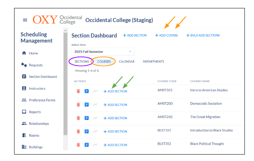Click the OXY Occidental College logo
Screen dimensions: 254x161
58,20
